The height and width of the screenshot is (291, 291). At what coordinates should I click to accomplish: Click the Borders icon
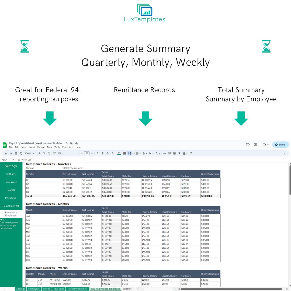(124, 154)
